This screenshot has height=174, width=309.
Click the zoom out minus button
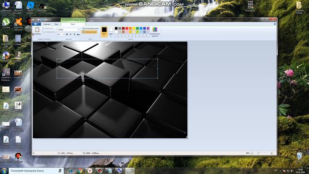coord(252,153)
